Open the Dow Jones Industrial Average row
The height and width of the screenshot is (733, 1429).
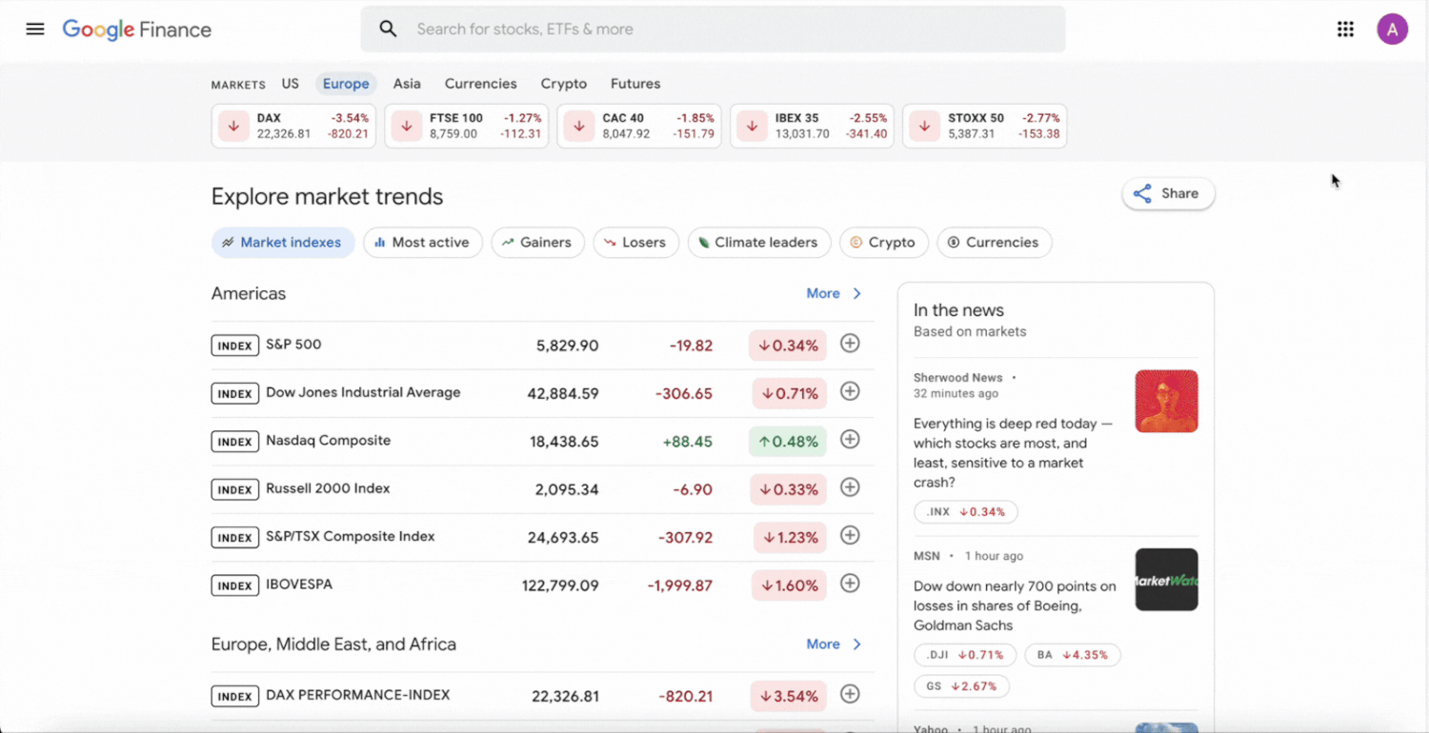542,393
